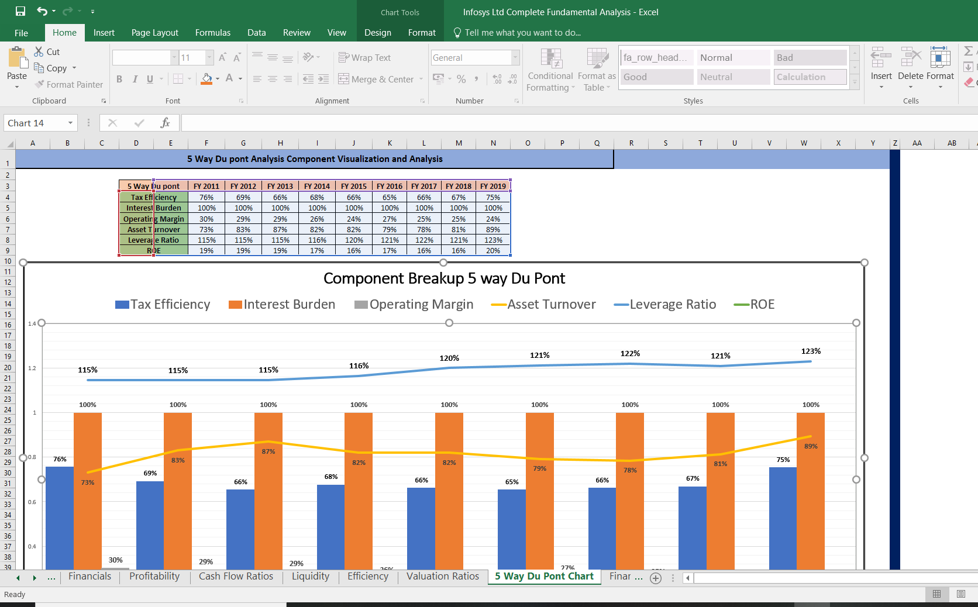
Task: Open Format as Table menu
Action: 597,70
